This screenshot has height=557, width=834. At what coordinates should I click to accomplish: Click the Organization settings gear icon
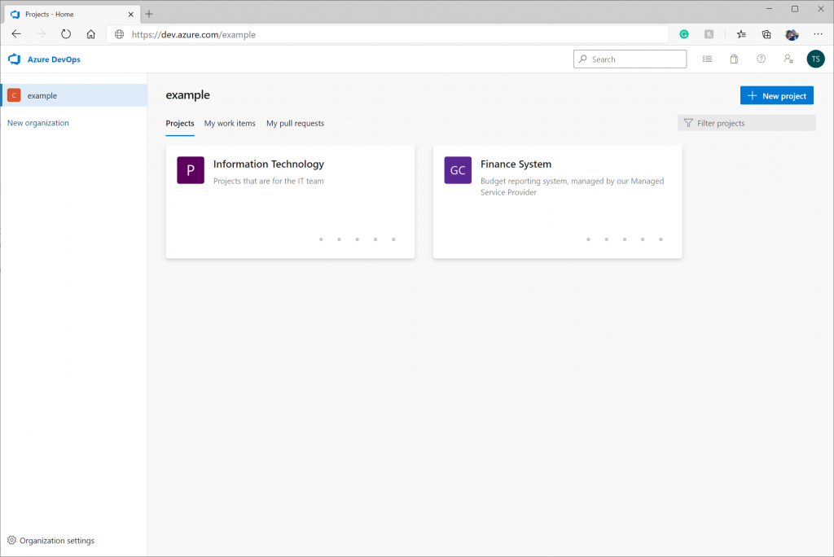11,540
